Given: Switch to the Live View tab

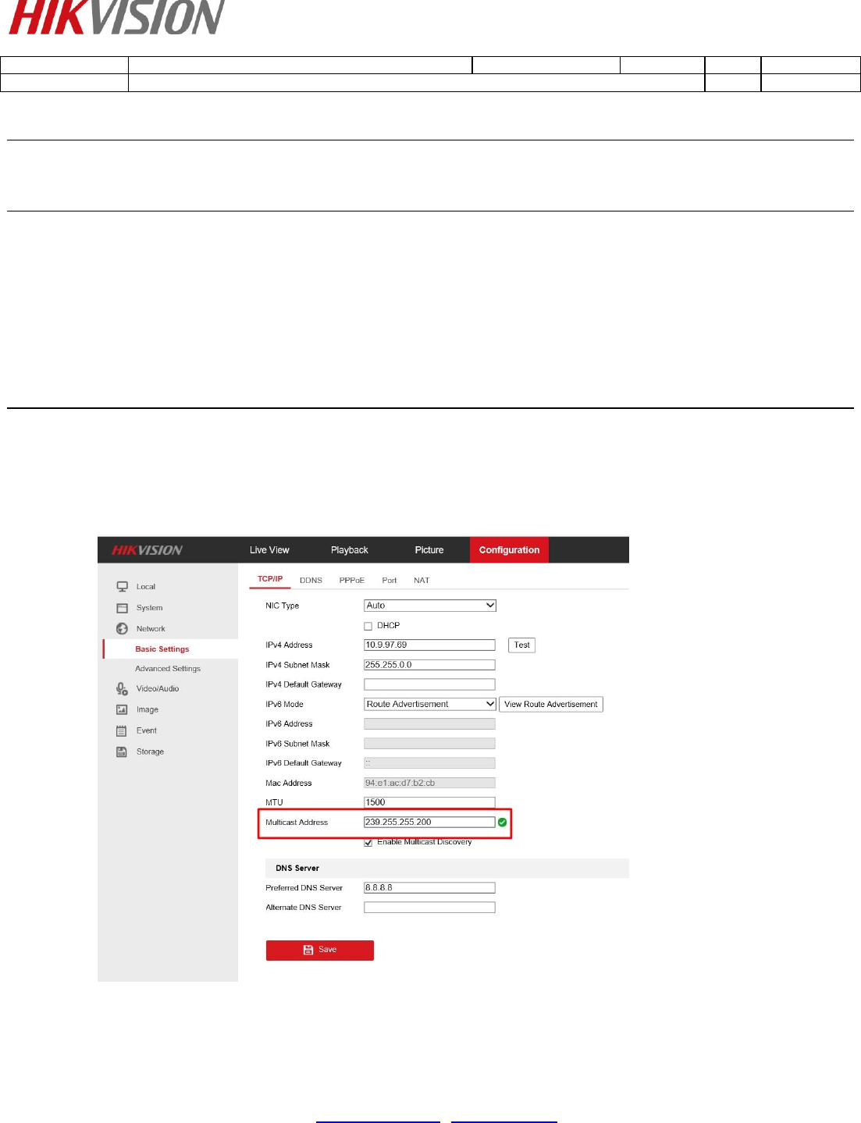Looking at the screenshot, I should pos(269,550).
